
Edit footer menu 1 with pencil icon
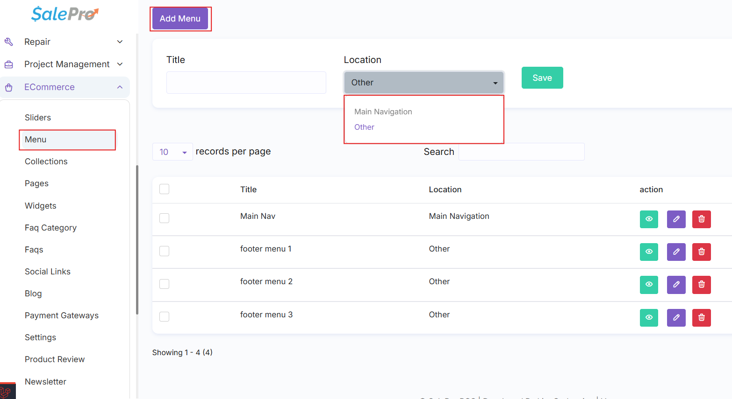point(676,252)
